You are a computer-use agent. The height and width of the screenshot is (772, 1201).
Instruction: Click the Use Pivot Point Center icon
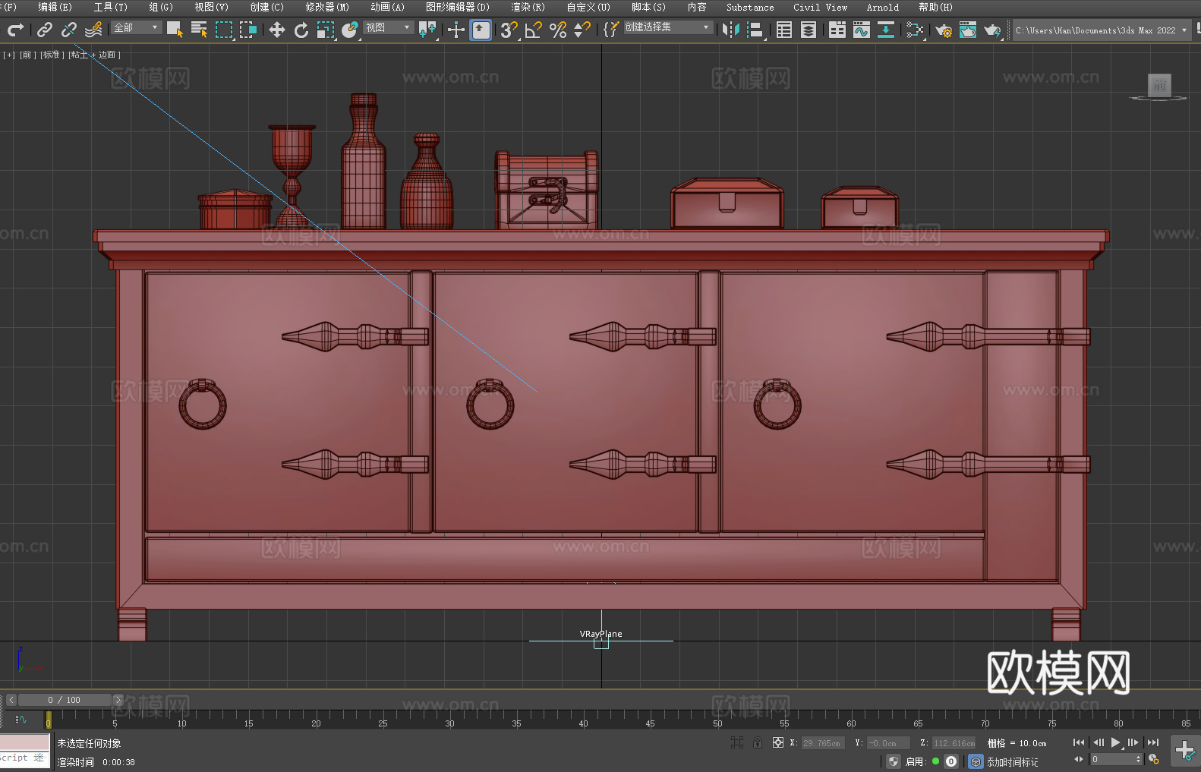coord(427,30)
